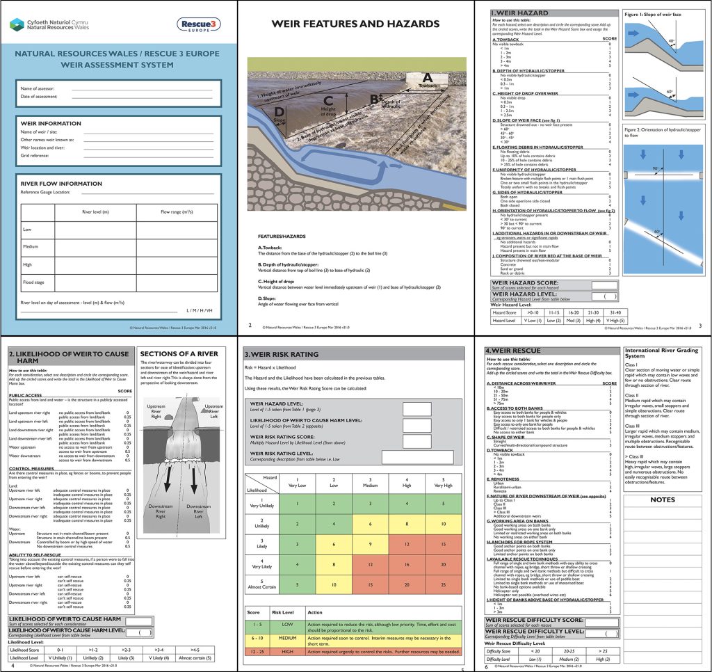Image resolution: width=712 pixels, height=672 pixels.
Task: Click the Name of weir / site entry line
Action: pos(149,133)
